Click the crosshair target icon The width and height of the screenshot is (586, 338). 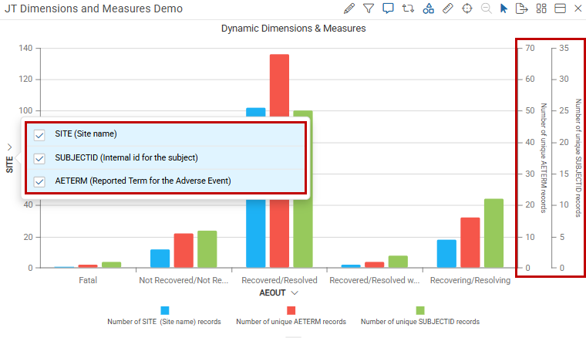coord(467,8)
